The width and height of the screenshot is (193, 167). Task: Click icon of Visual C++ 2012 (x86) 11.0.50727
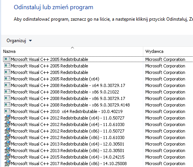pos(7,131)
